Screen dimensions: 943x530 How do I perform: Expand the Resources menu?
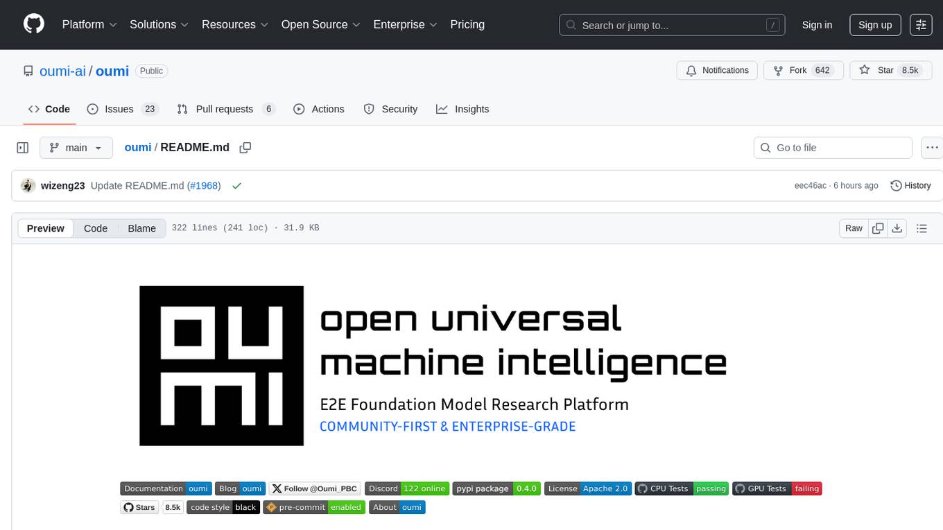pyautogui.click(x=235, y=24)
